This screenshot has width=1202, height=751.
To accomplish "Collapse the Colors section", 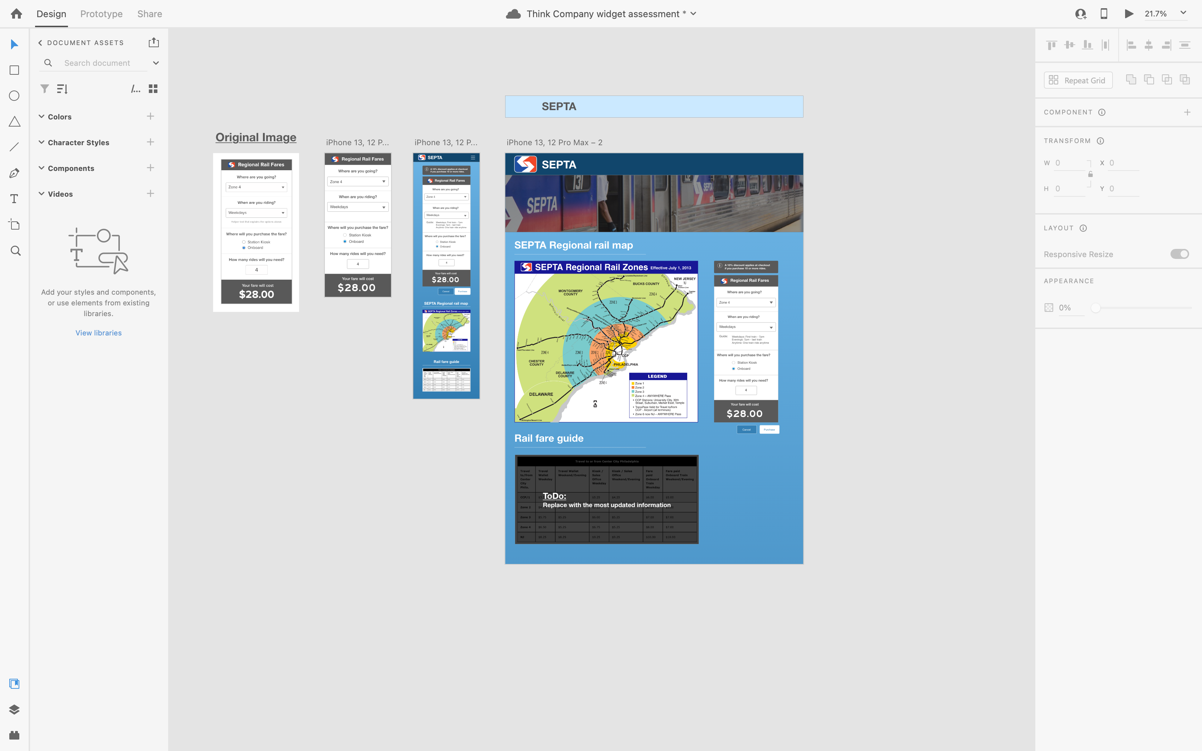I will (41, 116).
